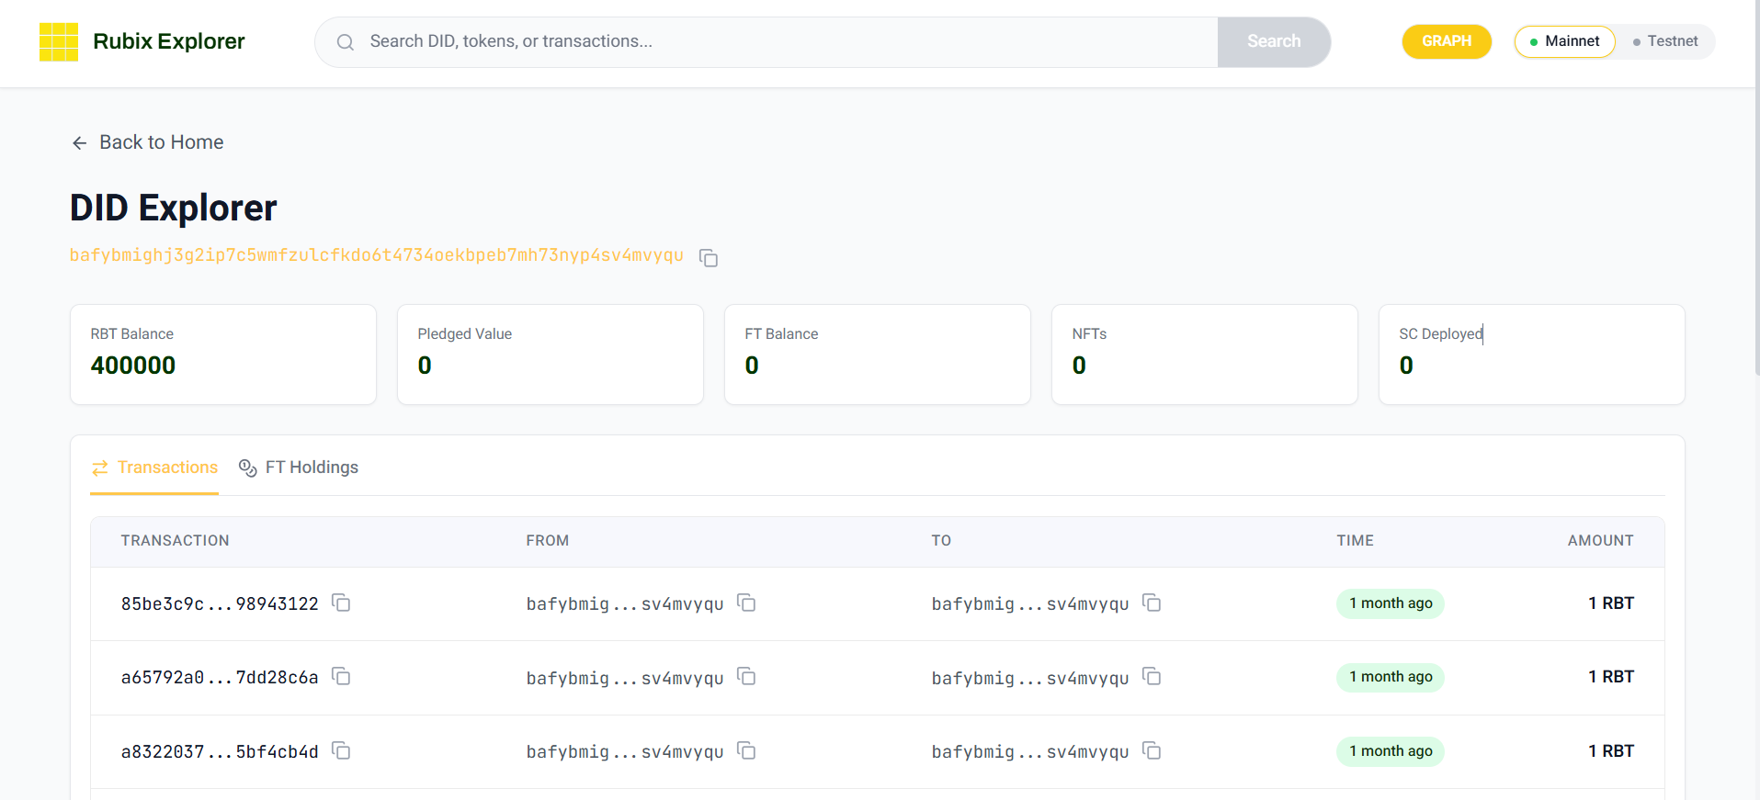Switch network to Testnet
Screen dimensions: 1760x800
tap(1665, 41)
